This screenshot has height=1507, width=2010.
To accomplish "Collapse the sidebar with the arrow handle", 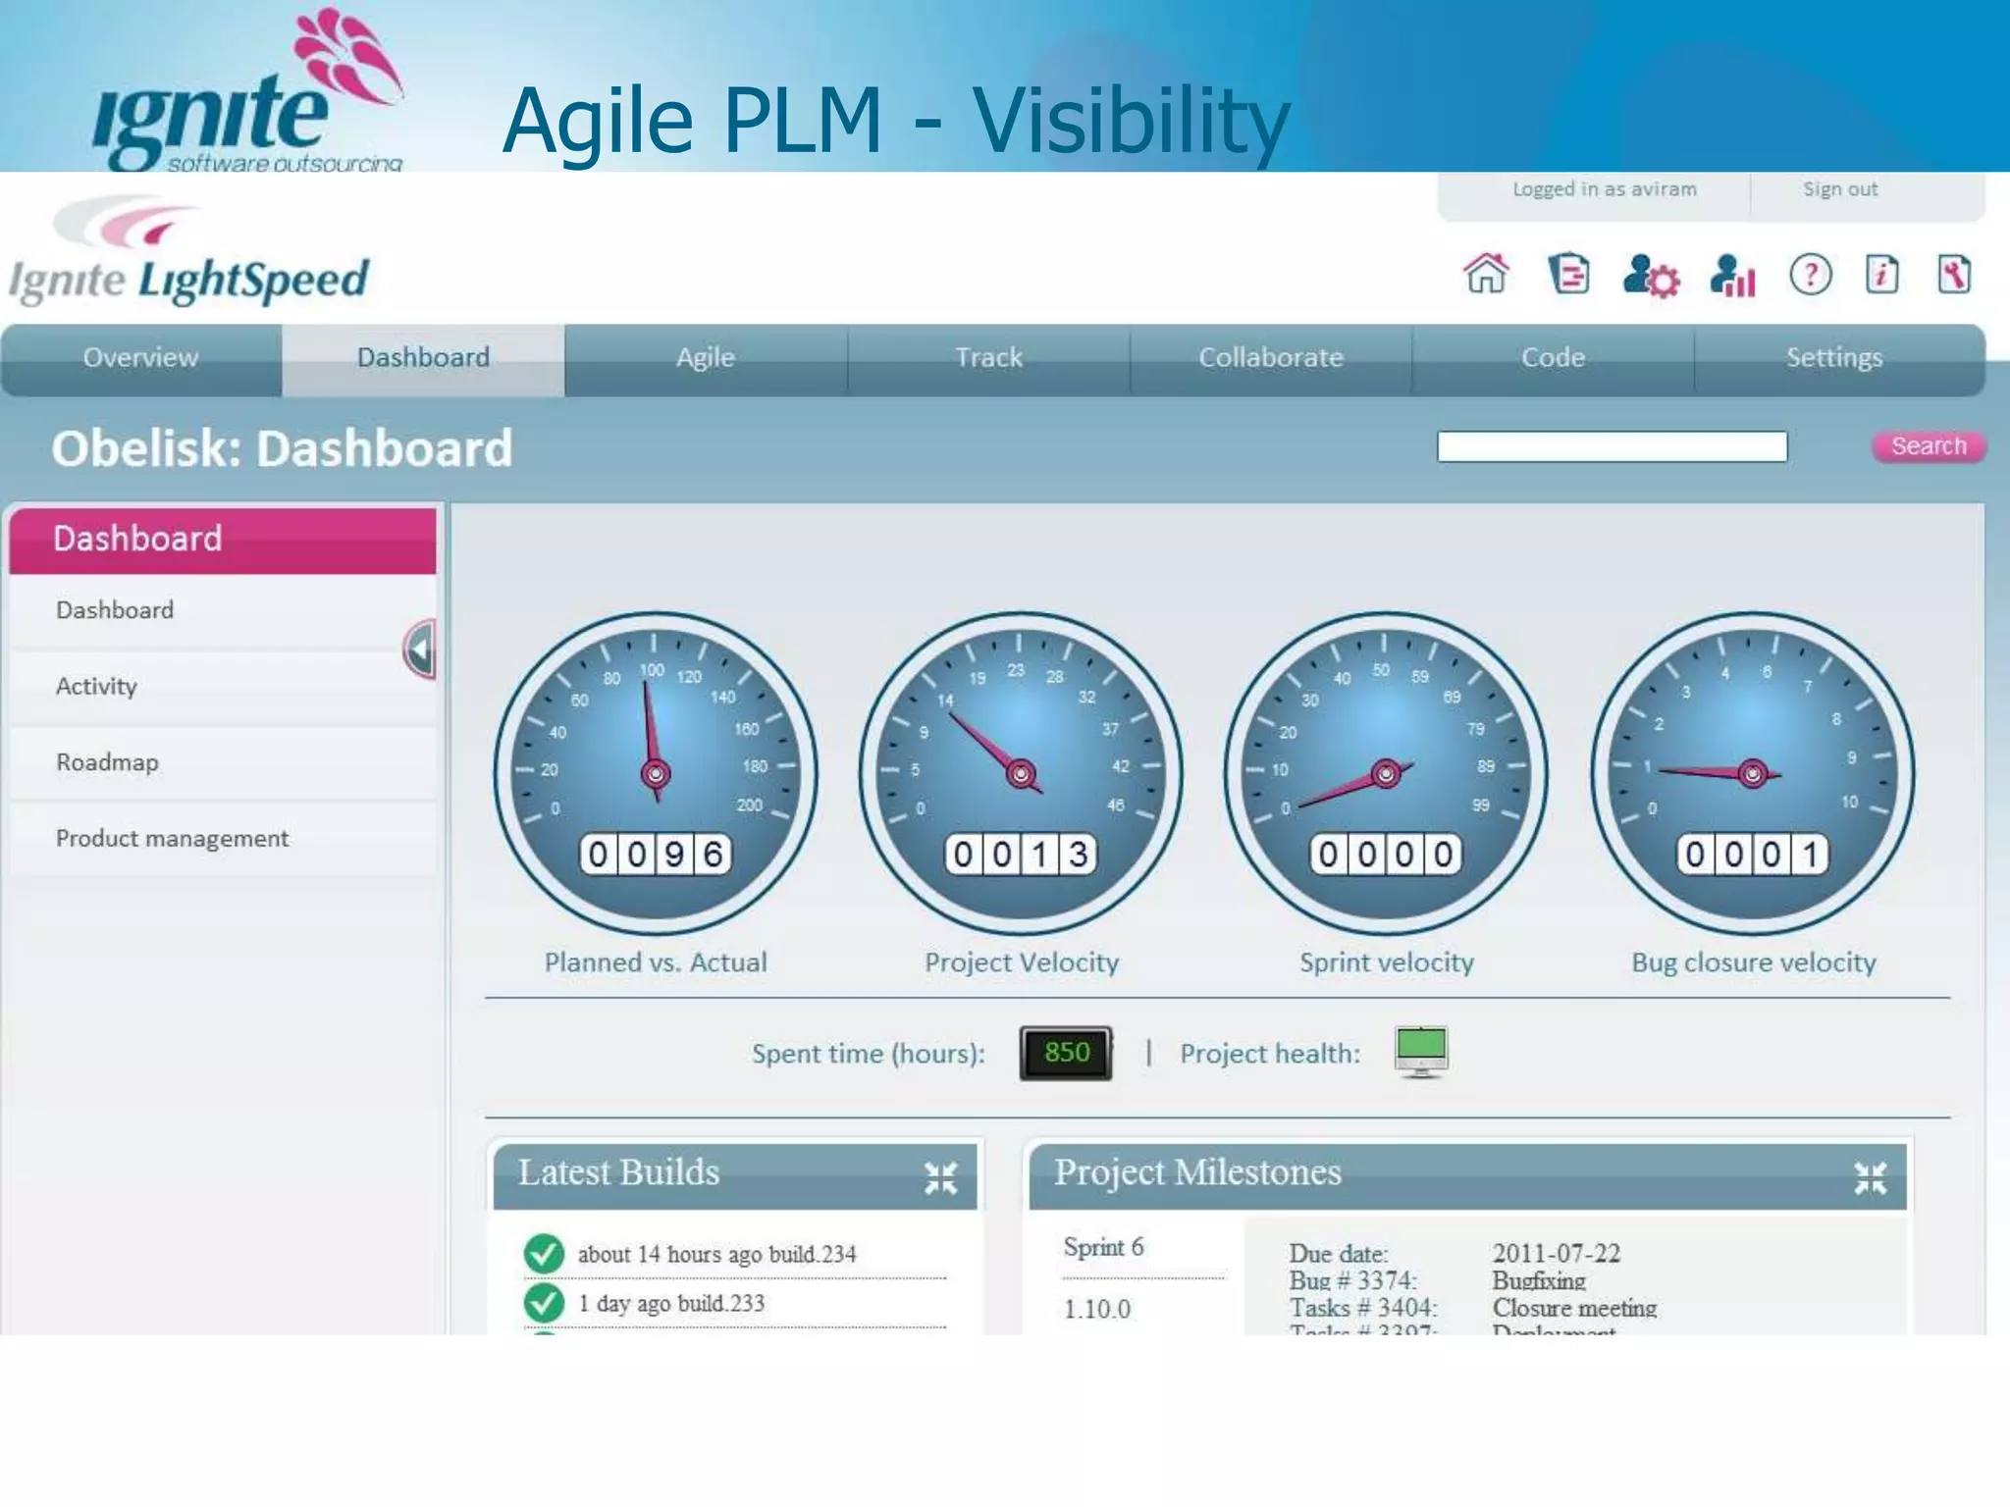I will point(420,649).
